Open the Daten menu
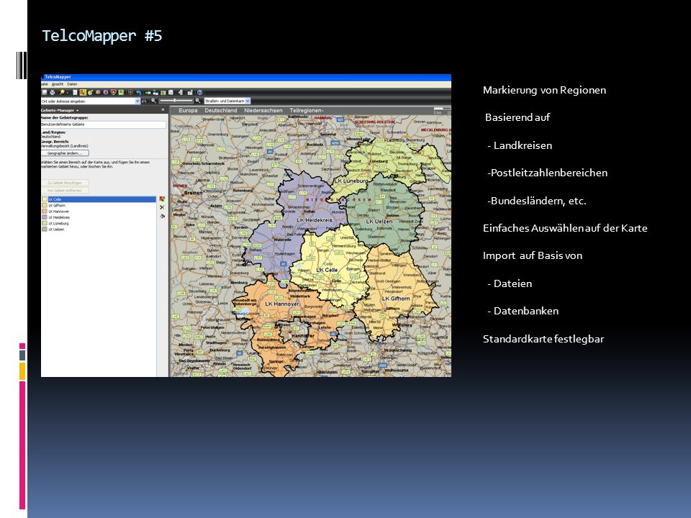The image size is (691, 518). (x=72, y=84)
